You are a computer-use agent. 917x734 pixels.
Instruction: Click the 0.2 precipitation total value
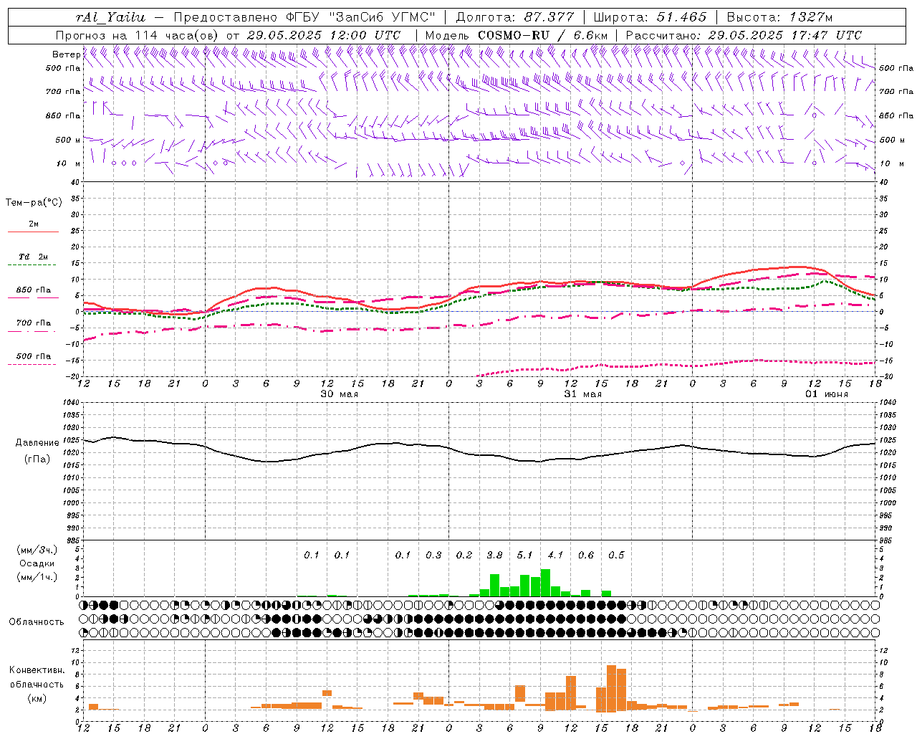point(464,555)
